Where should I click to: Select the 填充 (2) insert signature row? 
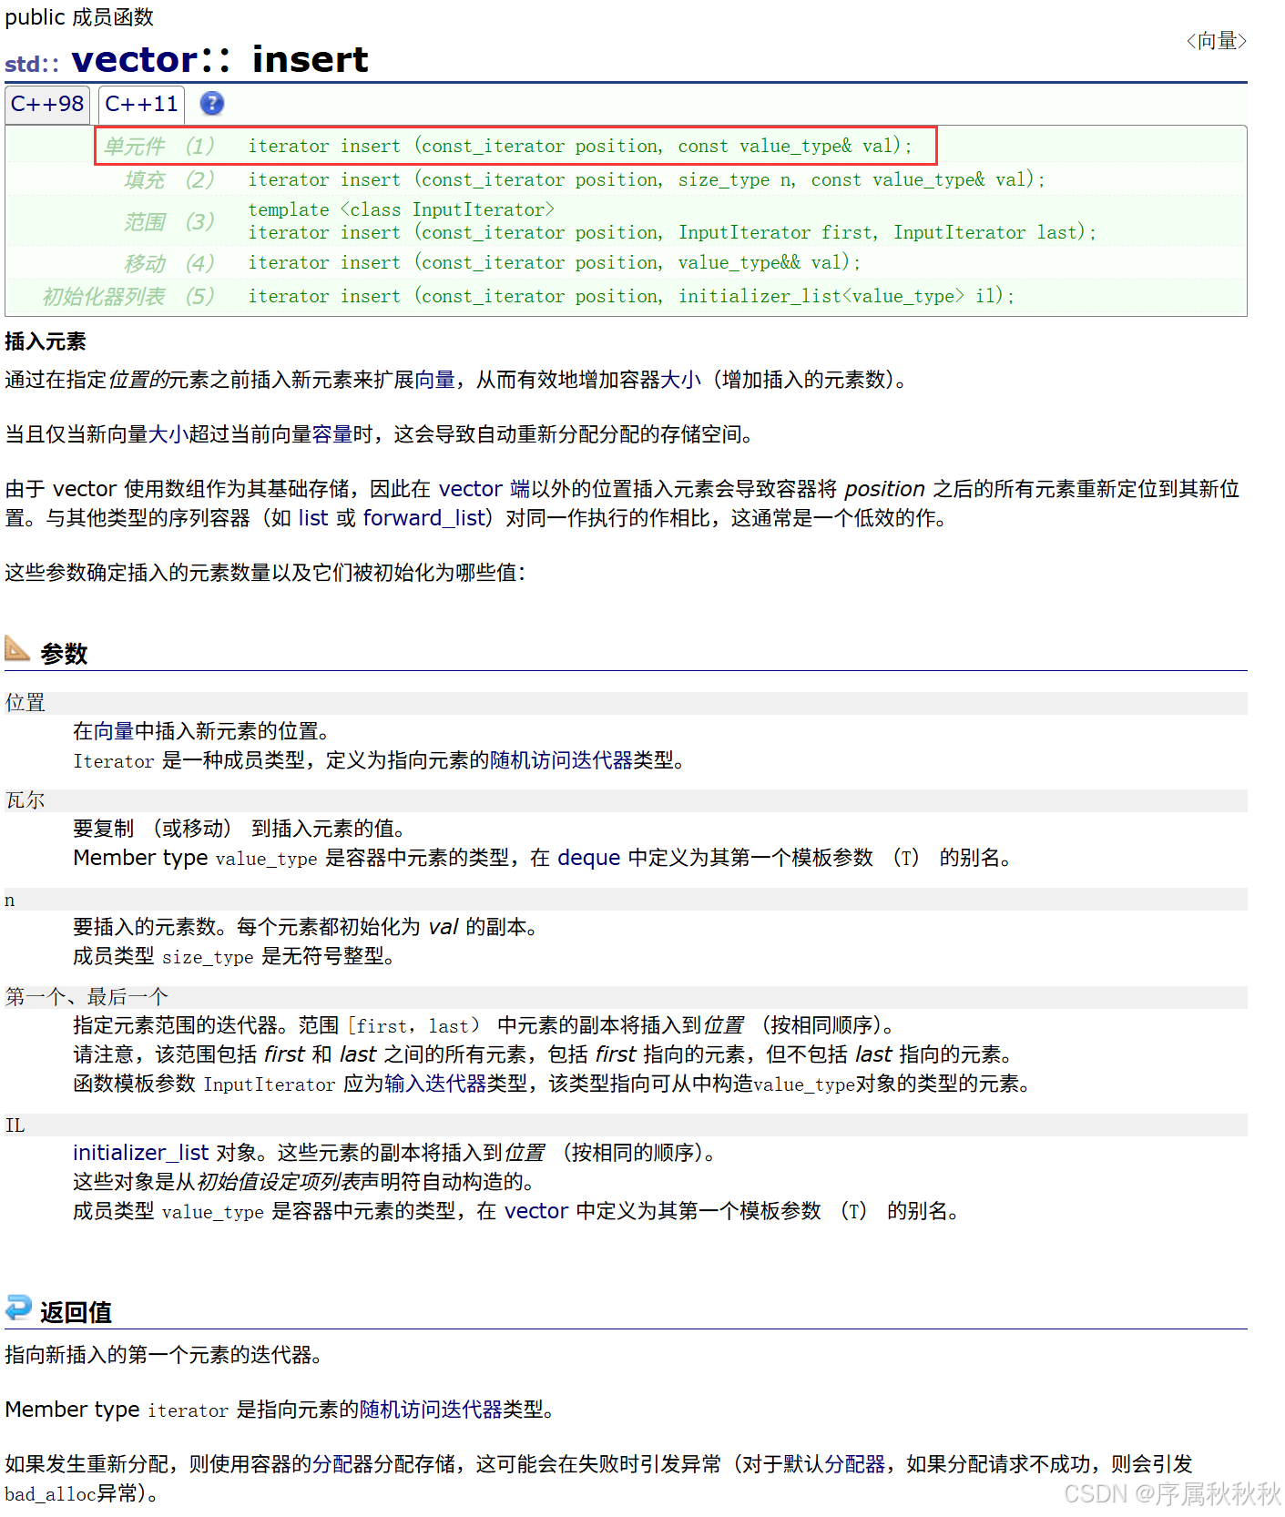626,179
